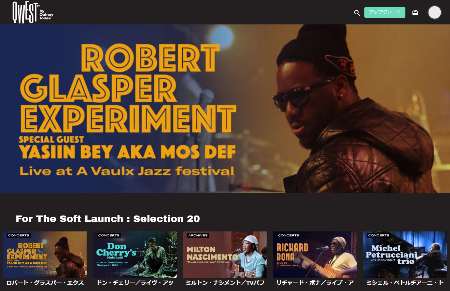450x291 pixels.
Task: Click the search magnifier icon
Action: pos(357,13)
